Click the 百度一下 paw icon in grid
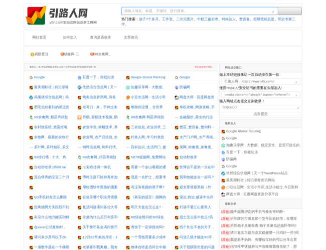Screen dimensions: 326x250 pyautogui.click(x=79, y=77)
